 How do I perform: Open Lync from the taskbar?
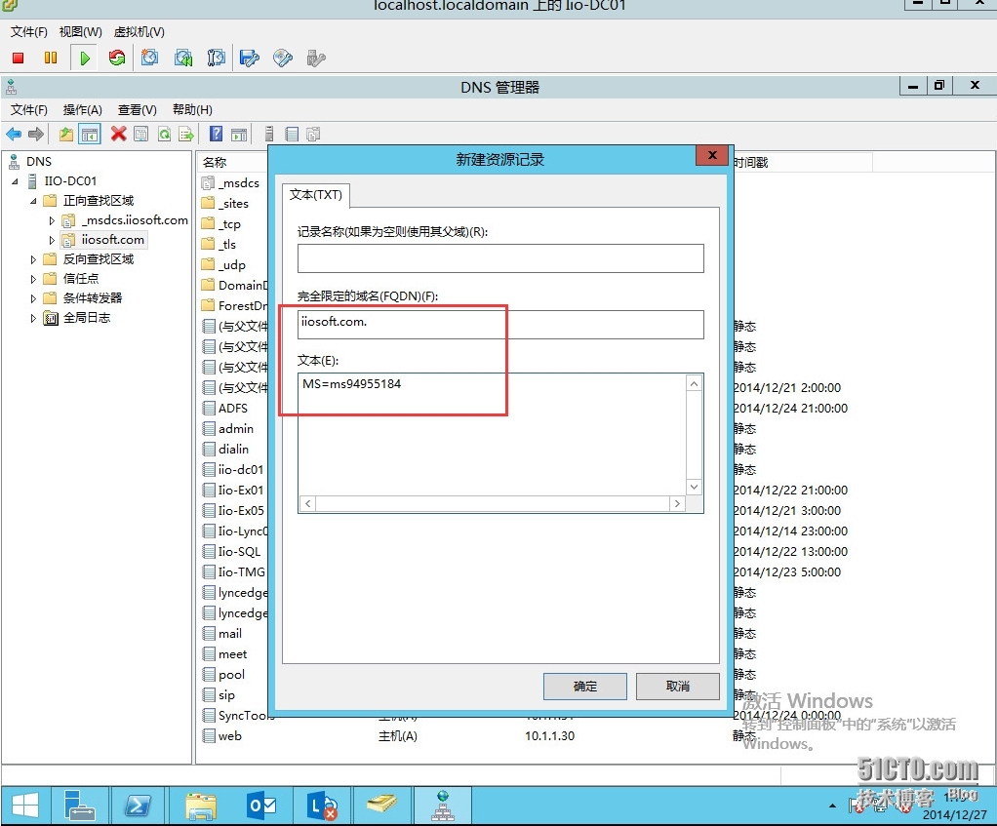click(322, 806)
